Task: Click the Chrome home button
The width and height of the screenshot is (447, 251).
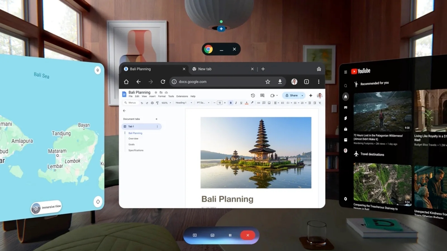Action: (x=126, y=82)
